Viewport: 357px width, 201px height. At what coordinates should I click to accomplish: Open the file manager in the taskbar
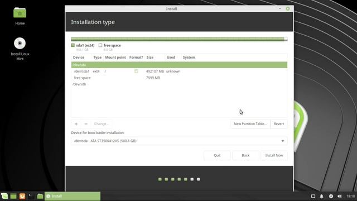pos(40,196)
